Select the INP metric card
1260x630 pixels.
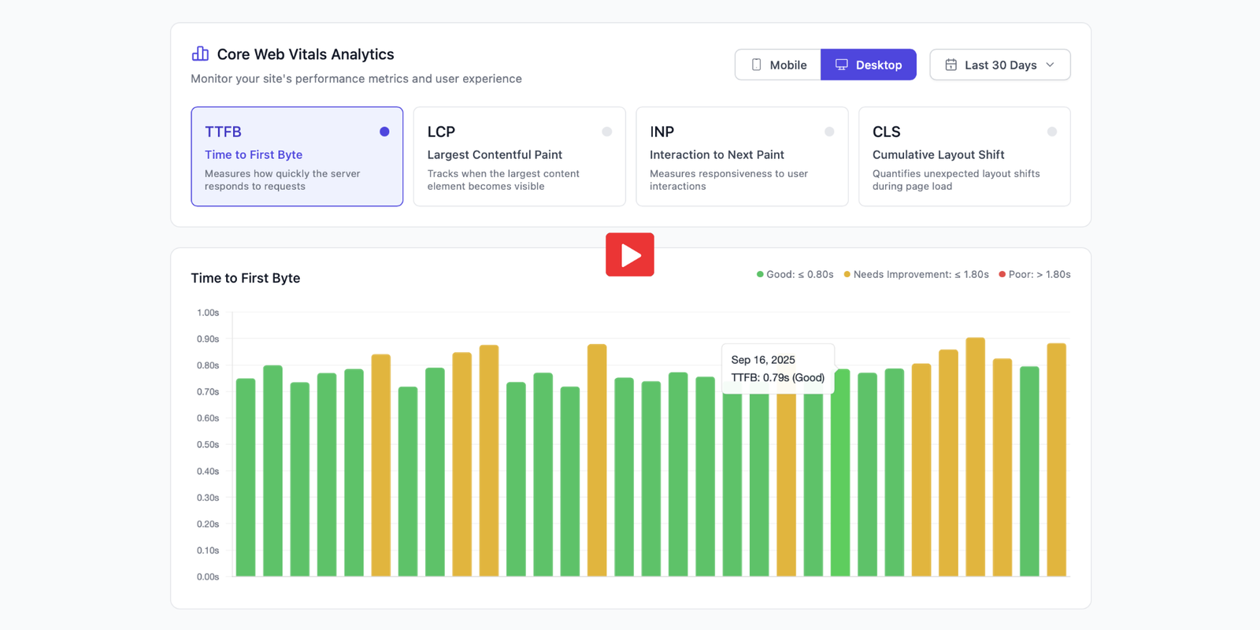742,157
